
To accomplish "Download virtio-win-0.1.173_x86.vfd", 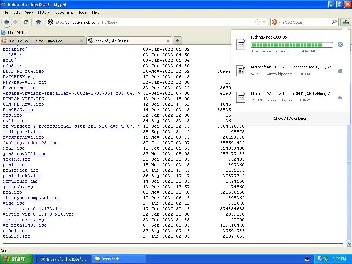I will click(38, 214).
